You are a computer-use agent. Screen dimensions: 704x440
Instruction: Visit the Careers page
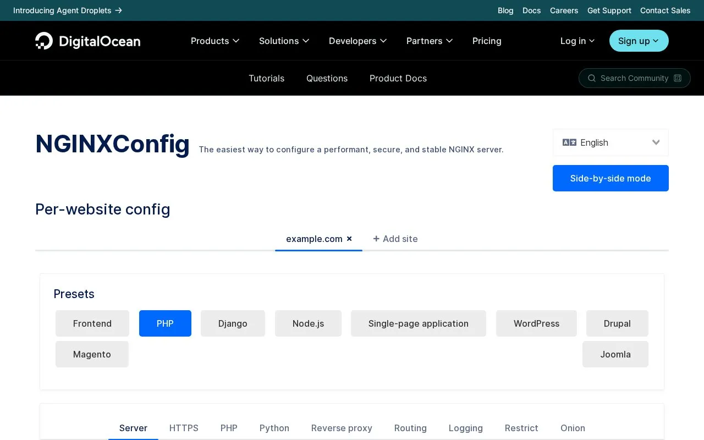point(564,10)
